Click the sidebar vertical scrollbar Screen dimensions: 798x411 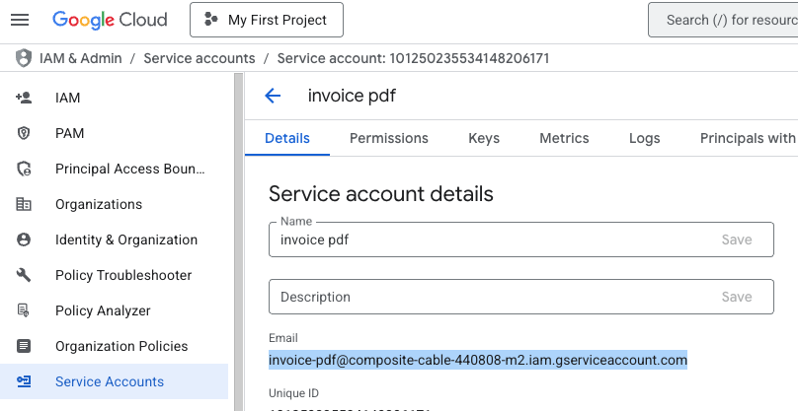(238, 241)
